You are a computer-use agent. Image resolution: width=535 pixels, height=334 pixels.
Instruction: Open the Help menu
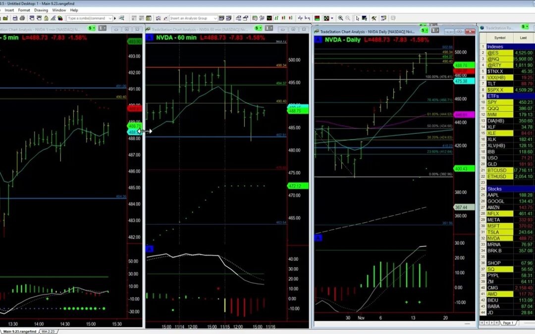[x=74, y=10]
